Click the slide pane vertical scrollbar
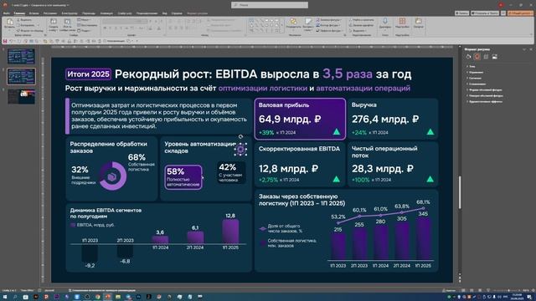Image resolution: width=536 pixels, height=301 pixels. point(460,191)
